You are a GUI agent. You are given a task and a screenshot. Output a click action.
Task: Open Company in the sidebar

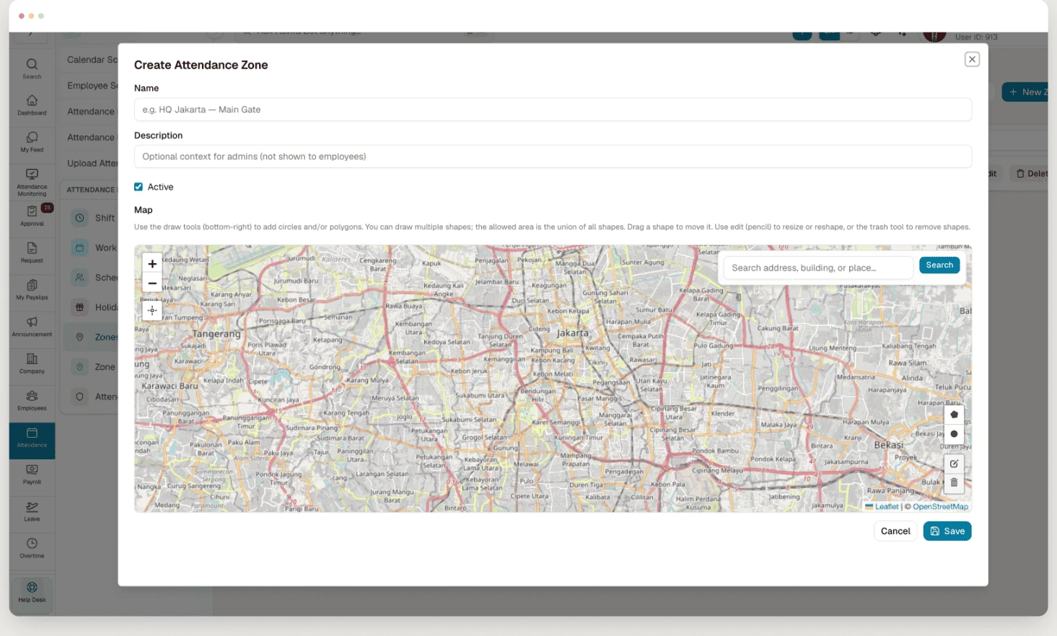pos(32,363)
